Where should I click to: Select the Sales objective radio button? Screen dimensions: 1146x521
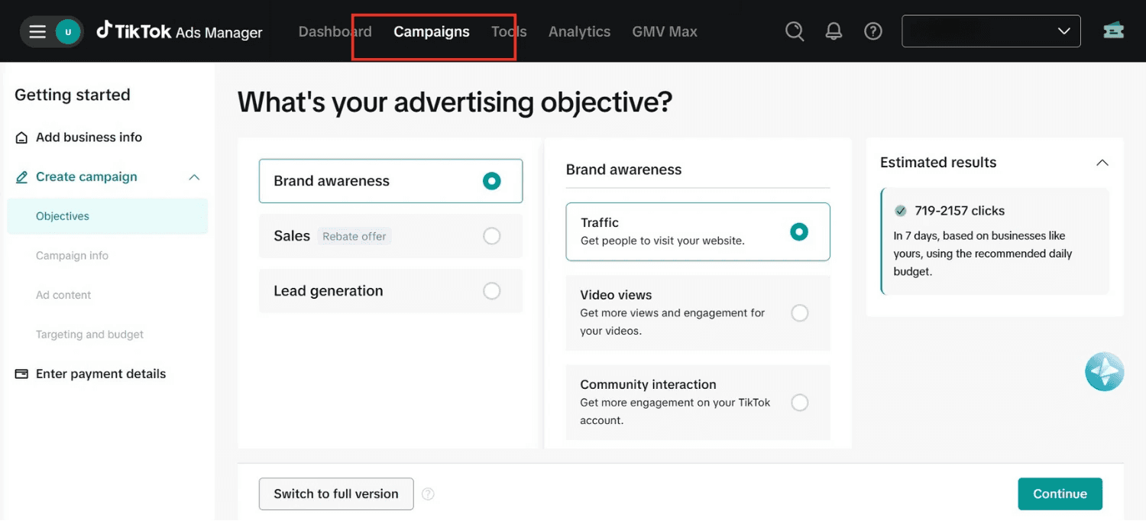tap(492, 236)
